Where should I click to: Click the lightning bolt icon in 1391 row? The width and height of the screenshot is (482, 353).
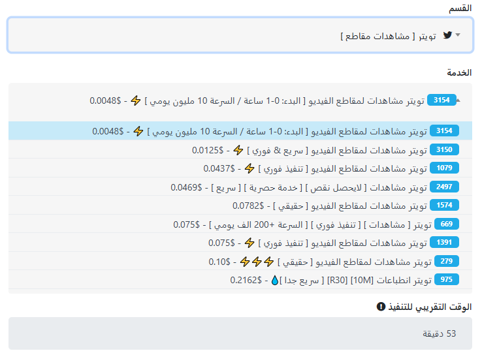pos(249,243)
